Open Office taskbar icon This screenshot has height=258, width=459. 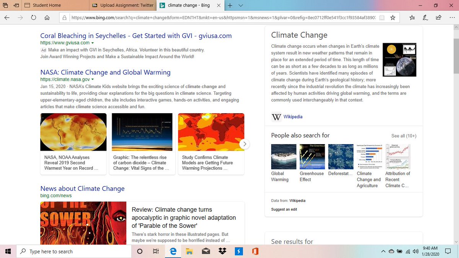tap(255, 251)
